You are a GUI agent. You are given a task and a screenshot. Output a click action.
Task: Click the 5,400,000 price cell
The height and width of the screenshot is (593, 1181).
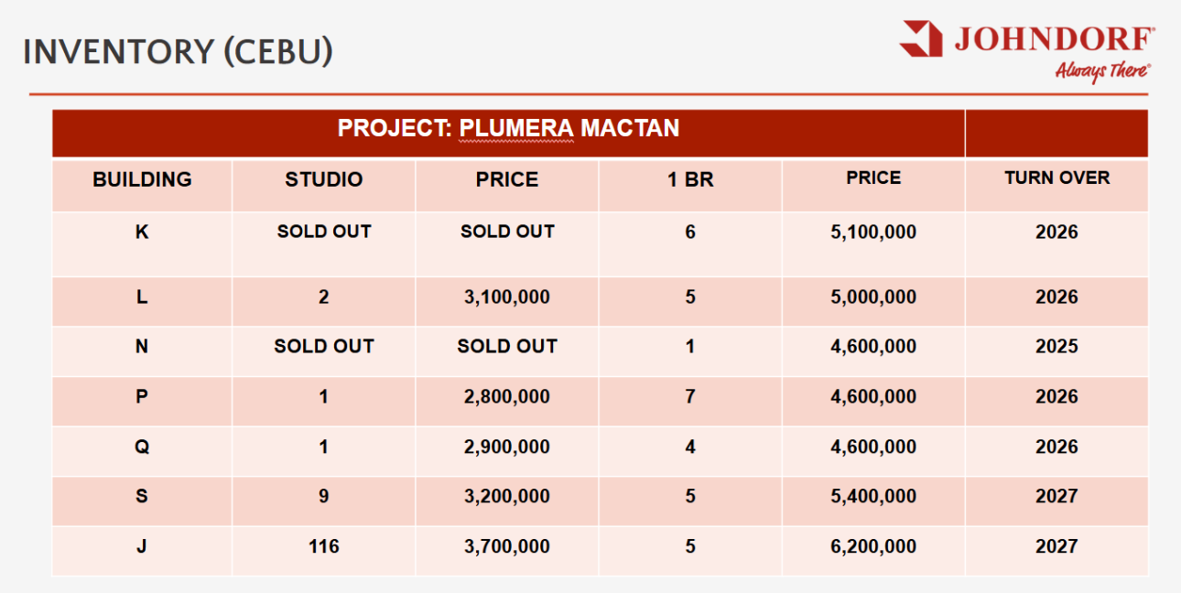click(873, 497)
